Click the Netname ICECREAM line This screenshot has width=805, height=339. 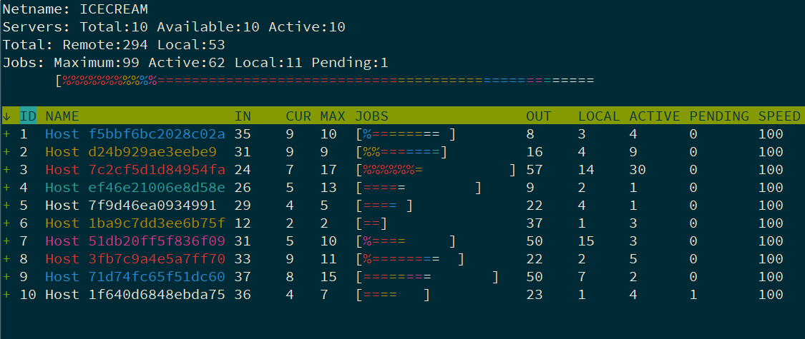click(x=75, y=9)
